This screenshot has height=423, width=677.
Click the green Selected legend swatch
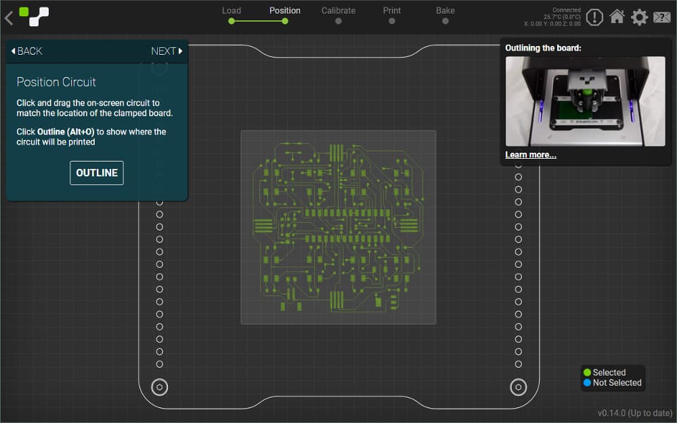(587, 372)
